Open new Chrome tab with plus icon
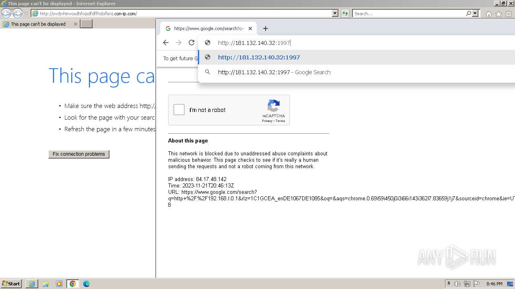 (265, 28)
